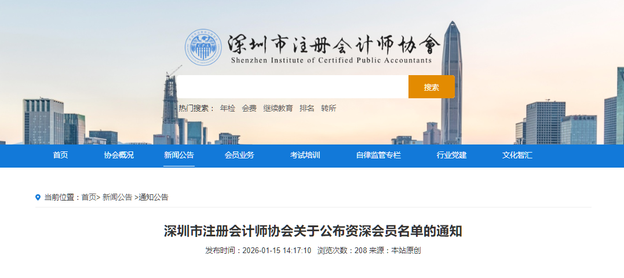Navigate to 考试培训 in the menu bar
624x278 pixels.
(x=305, y=155)
